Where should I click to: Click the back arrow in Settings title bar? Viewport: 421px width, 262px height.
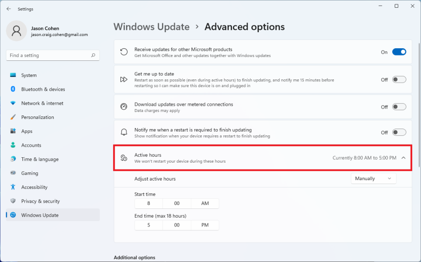click(8, 9)
